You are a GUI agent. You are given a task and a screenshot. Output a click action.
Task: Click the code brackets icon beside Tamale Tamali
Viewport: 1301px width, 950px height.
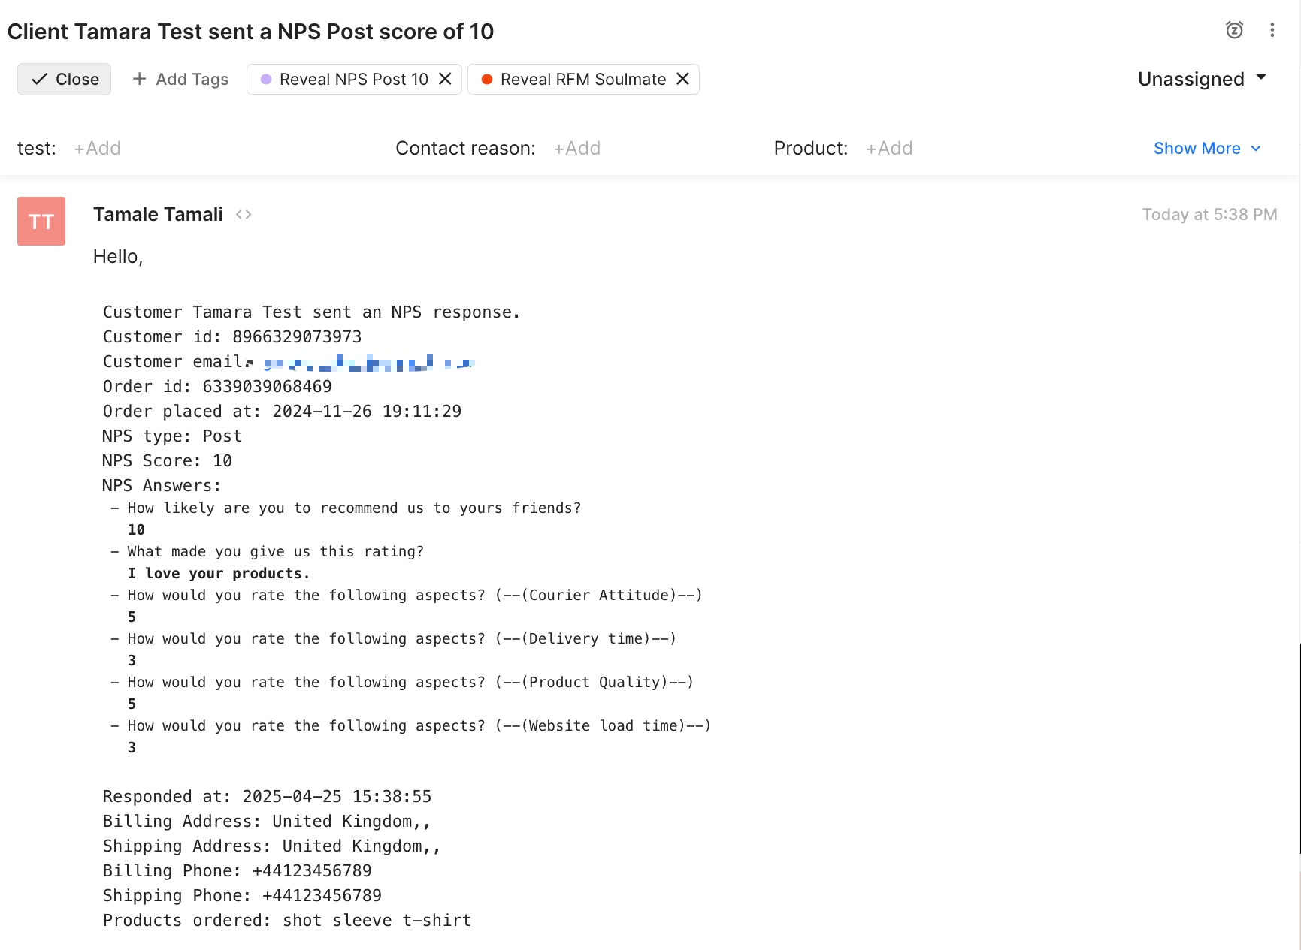pos(244,215)
